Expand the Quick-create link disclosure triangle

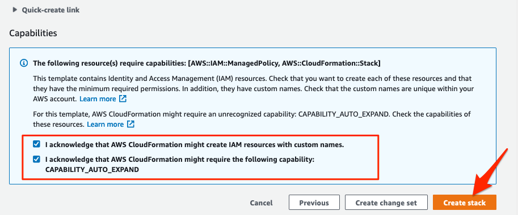pos(15,10)
